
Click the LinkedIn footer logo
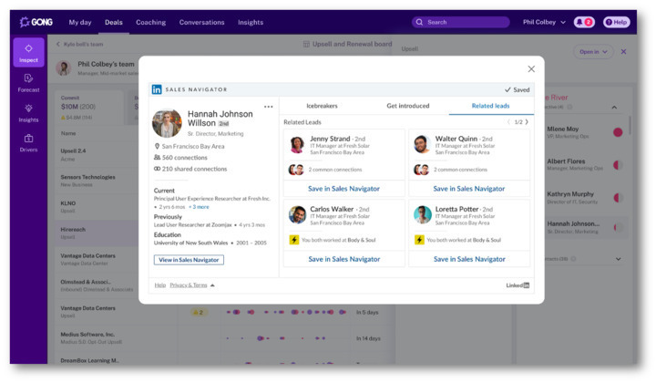pyautogui.click(x=518, y=285)
